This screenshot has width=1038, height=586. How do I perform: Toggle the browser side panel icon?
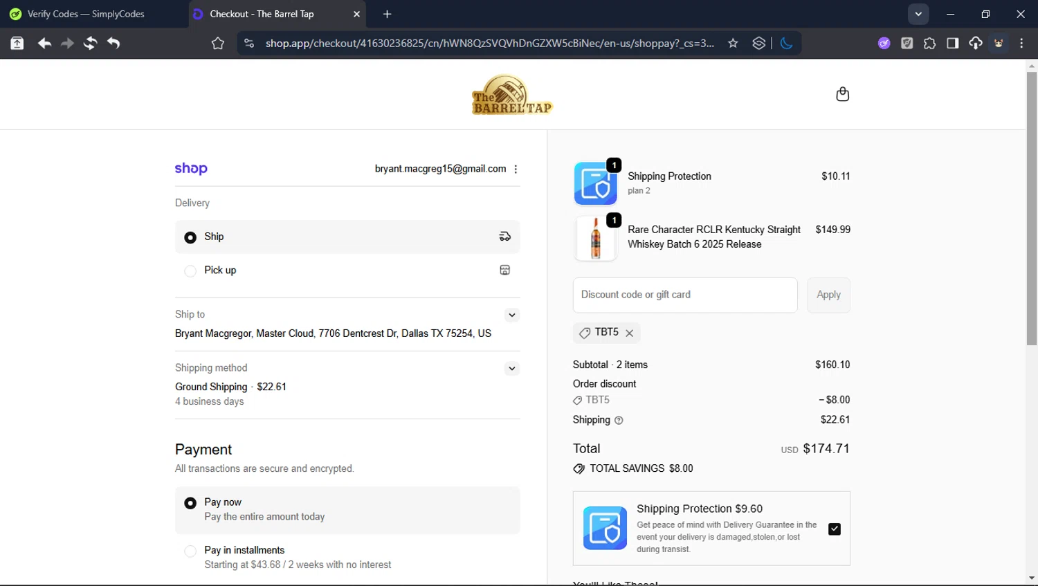click(953, 43)
